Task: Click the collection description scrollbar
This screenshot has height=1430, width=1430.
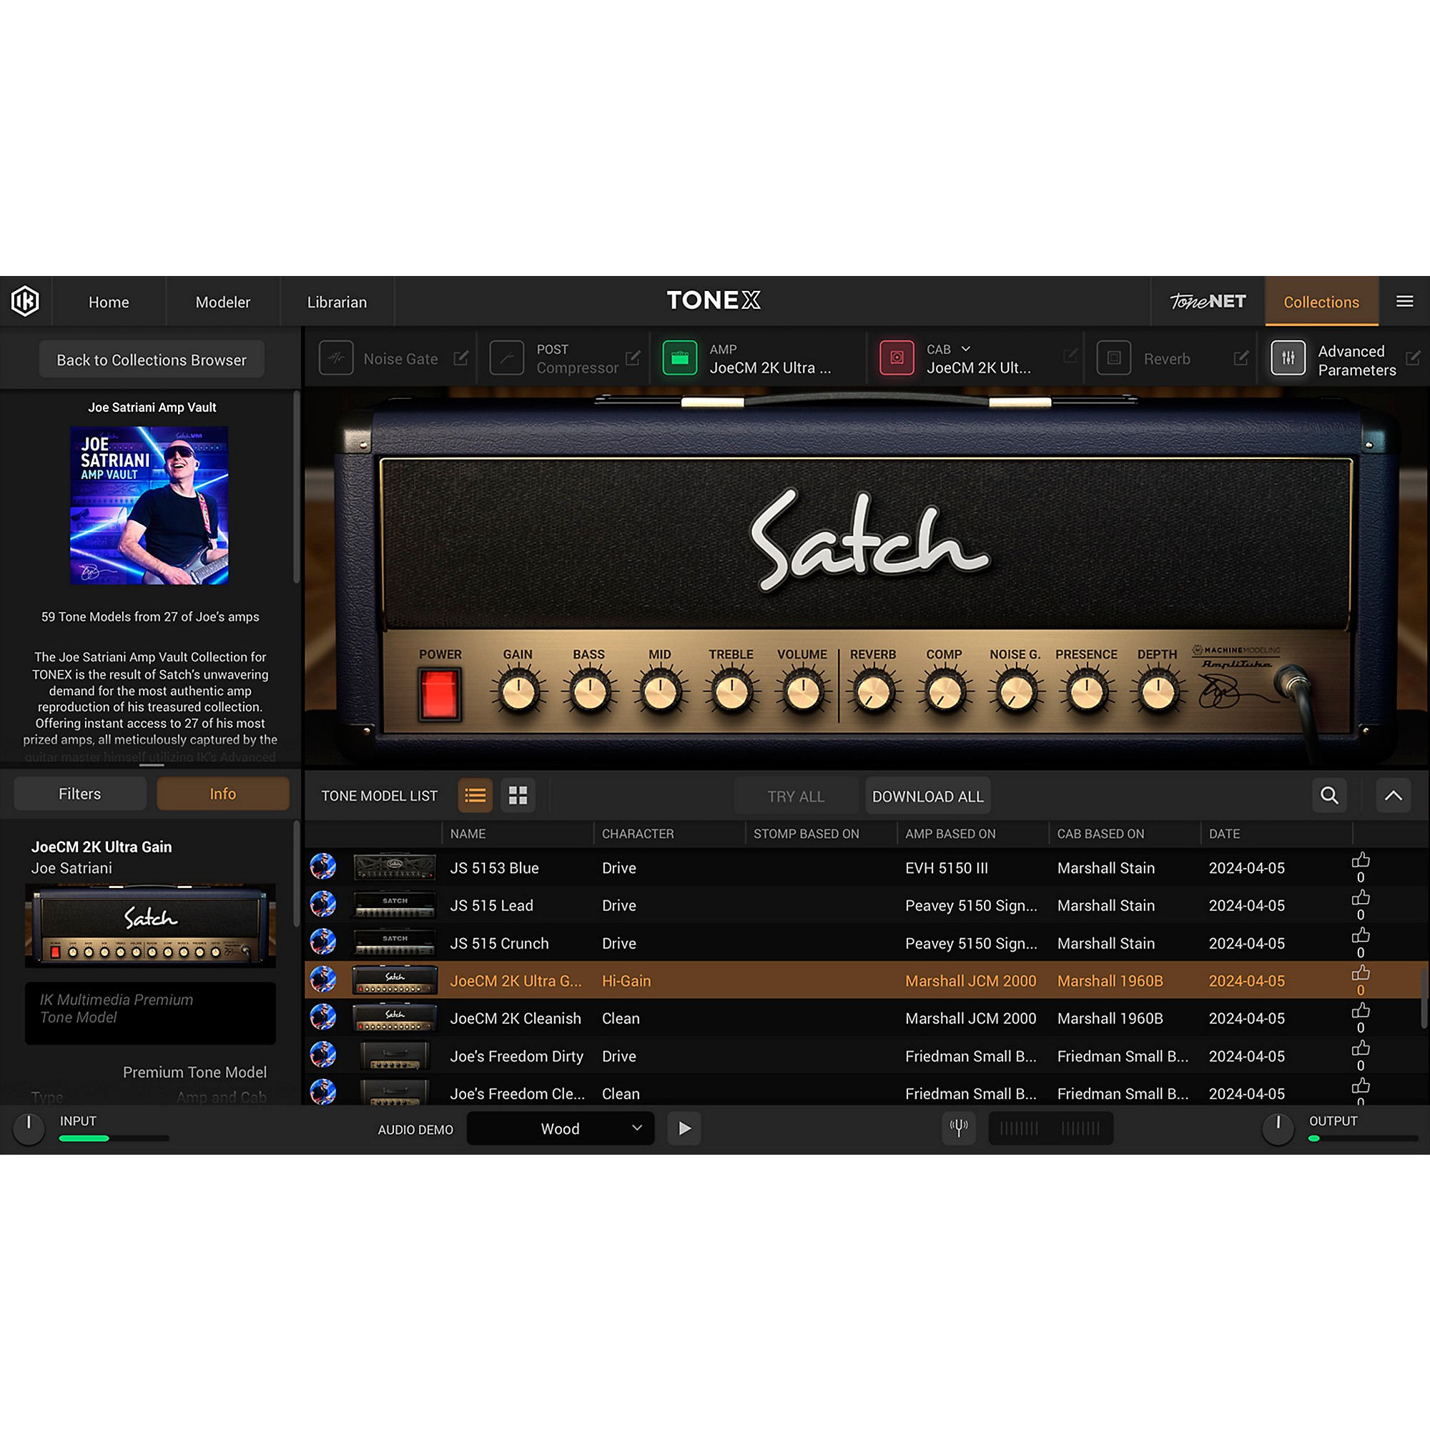Action: tap(297, 488)
